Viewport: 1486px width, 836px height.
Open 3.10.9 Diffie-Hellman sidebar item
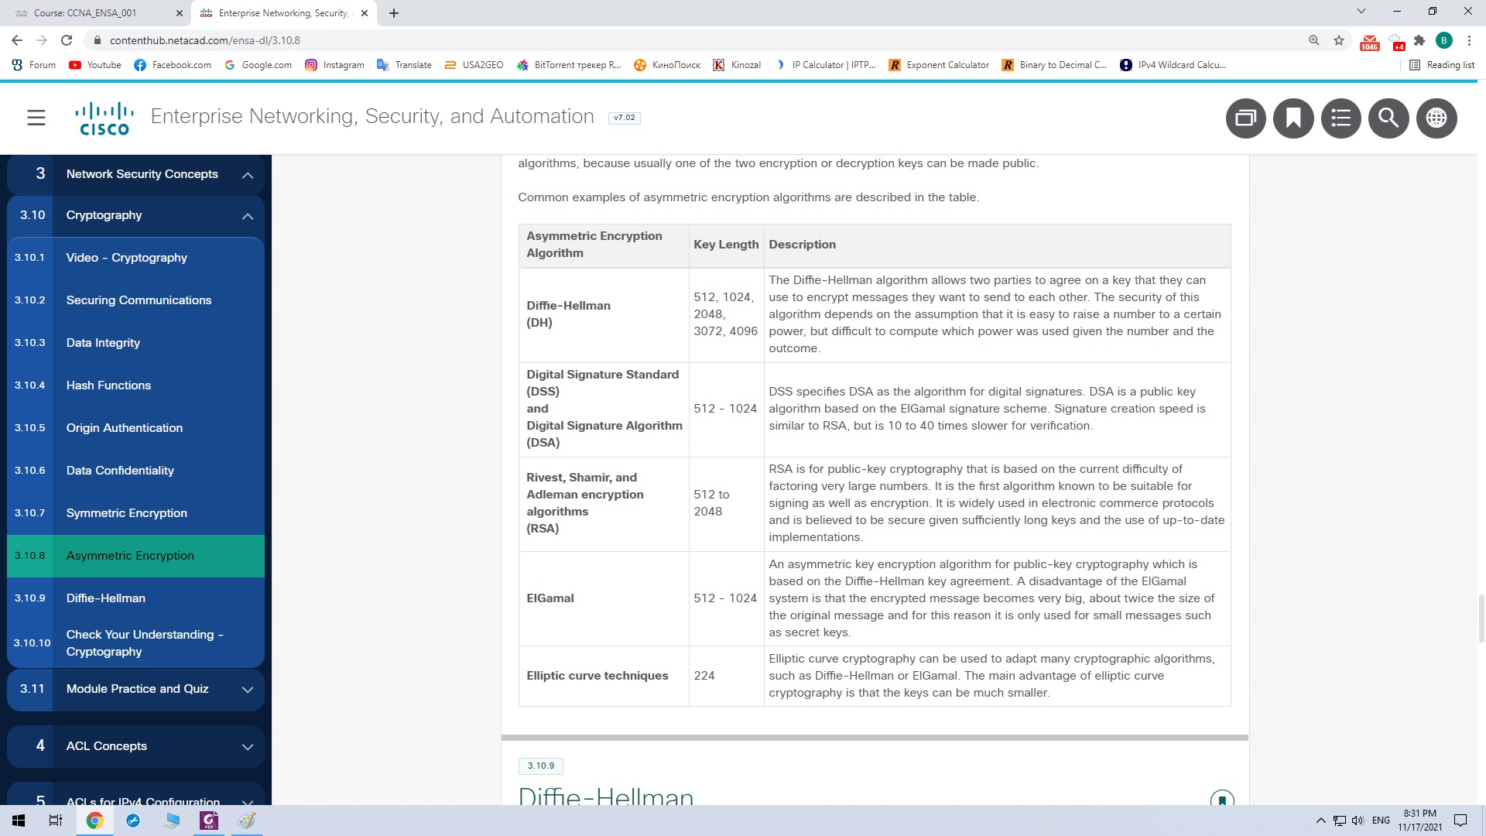(106, 598)
